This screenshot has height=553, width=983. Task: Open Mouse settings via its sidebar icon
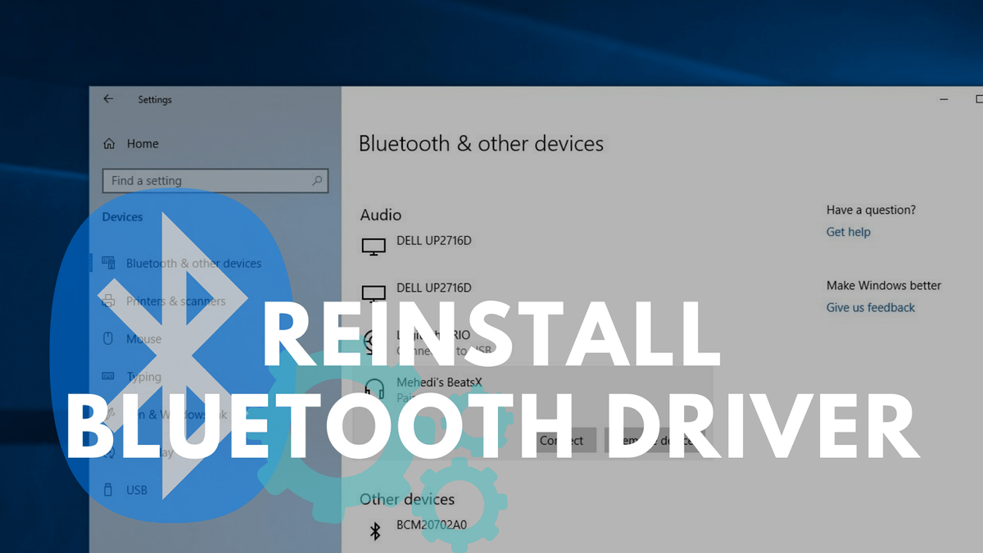107,338
